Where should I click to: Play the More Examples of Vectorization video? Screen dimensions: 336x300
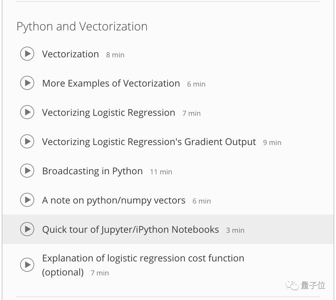(27, 83)
